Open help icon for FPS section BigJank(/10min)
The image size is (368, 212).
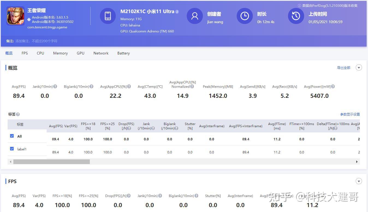pos(196,196)
